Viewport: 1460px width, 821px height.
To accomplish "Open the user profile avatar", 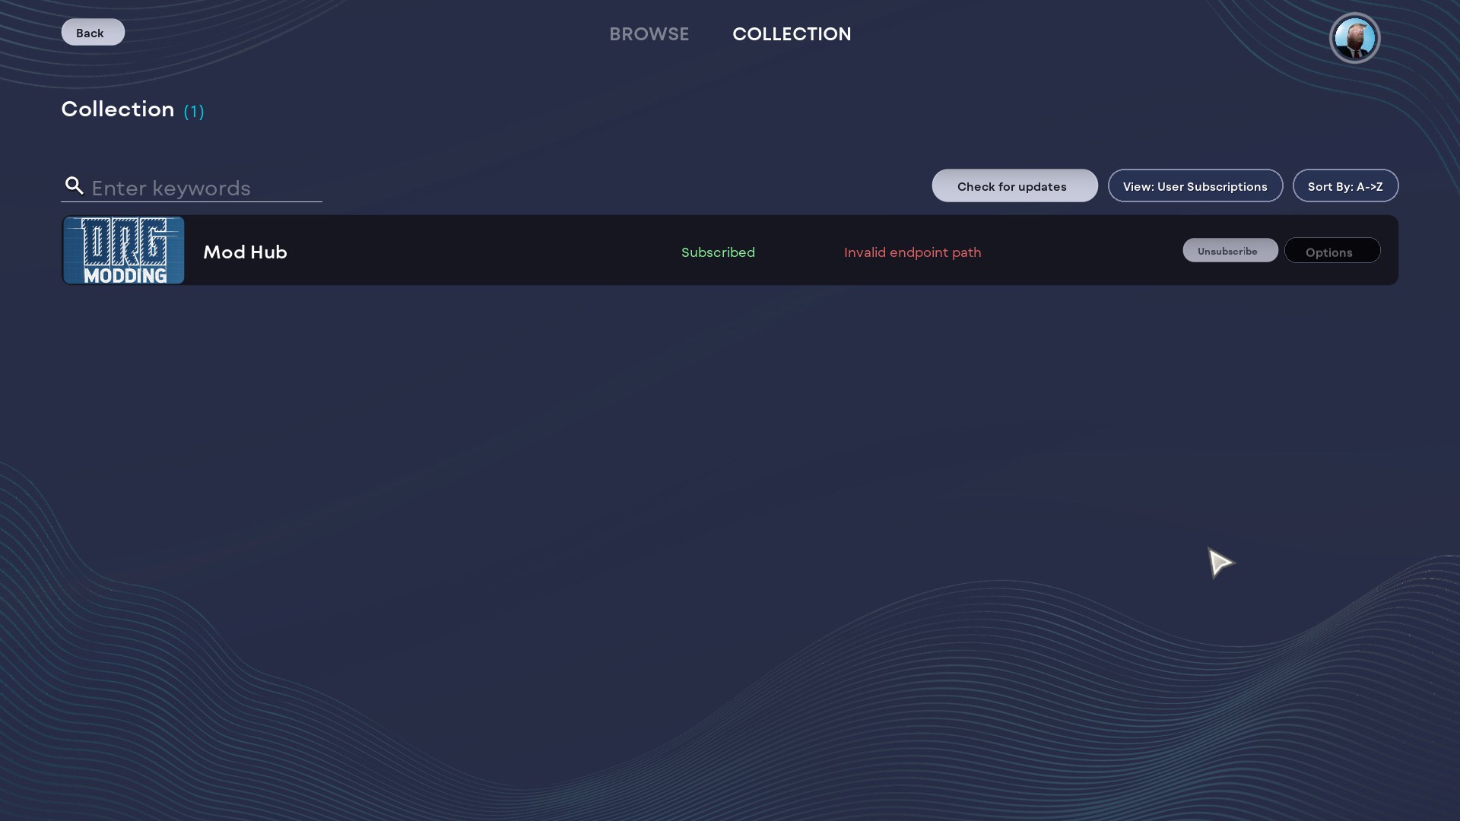I will pyautogui.click(x=1354, y=38).
